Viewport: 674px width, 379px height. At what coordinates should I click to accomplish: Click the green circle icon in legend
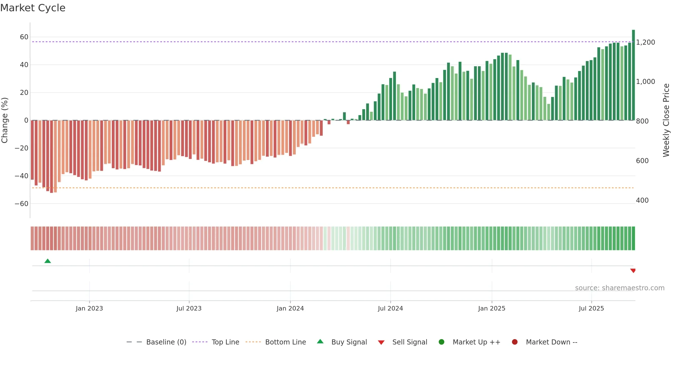coord(441,342)
